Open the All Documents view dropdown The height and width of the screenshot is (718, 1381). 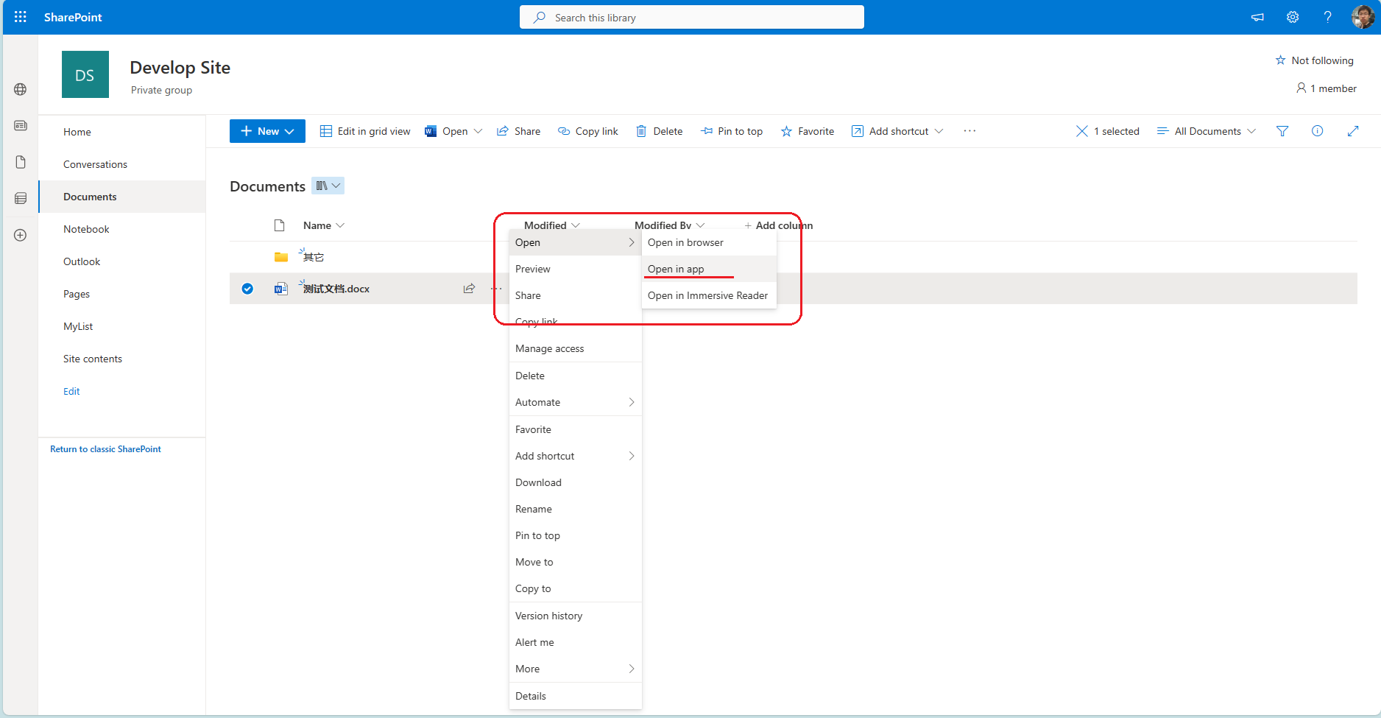[x=1206, y=130]
